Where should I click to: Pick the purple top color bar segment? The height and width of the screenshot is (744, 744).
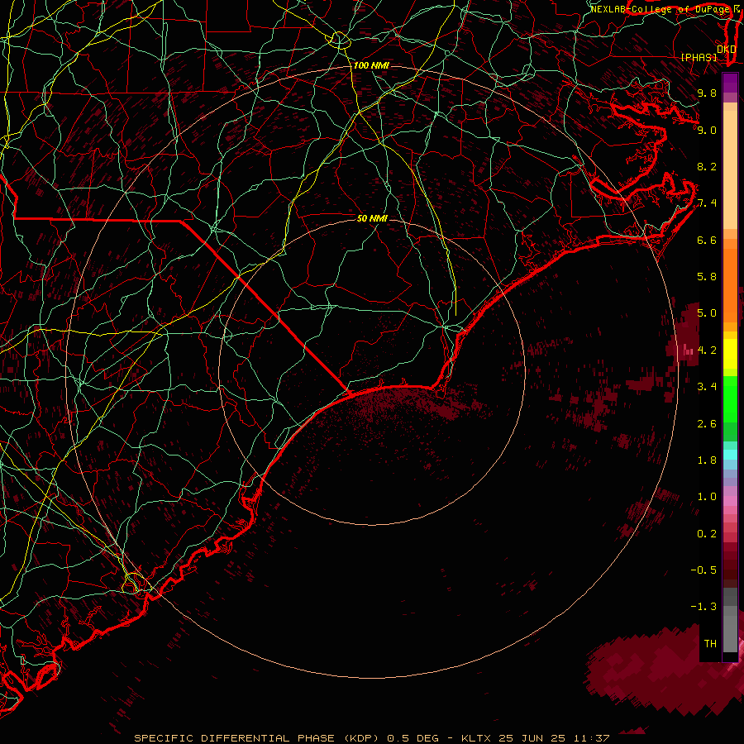[730, 83]
